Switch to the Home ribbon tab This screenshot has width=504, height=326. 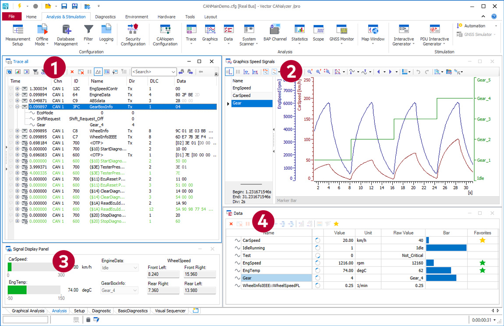[31, 17]
